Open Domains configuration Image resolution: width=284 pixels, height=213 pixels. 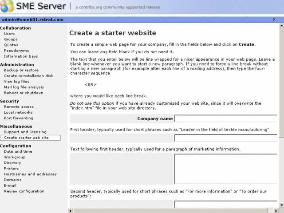click(x=12, y=180)
